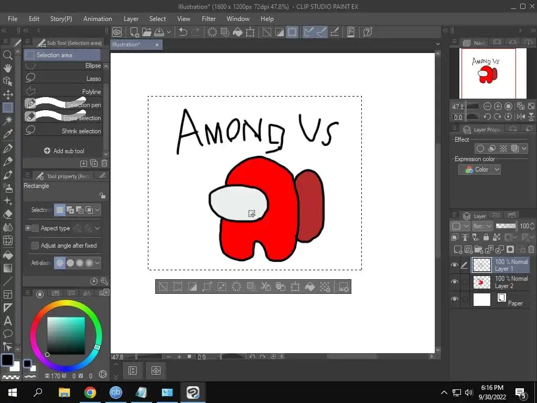Viewport: 537px width, 403px height.
Task: Open the Layer menu
Action: (131, 19)
